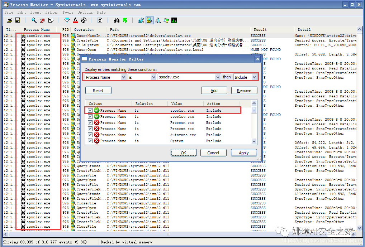Click the Open file toolbar icon
The height and width of the screenshot is (247, 365).
(9, 20)
